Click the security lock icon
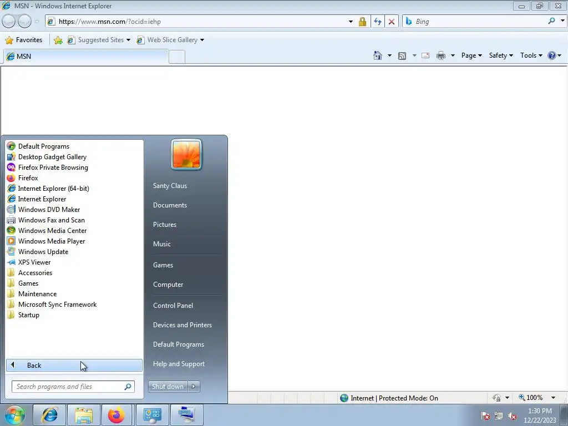 click(x=362, y=22)
